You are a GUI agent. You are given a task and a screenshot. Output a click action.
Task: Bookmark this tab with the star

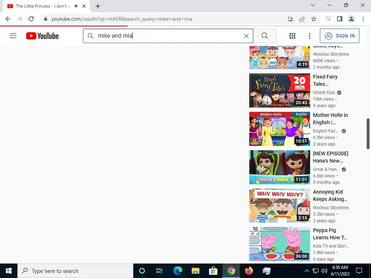point(313,19)
